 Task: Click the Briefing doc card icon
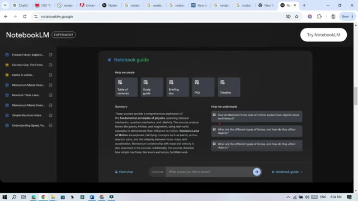click(x=171, y=82)
